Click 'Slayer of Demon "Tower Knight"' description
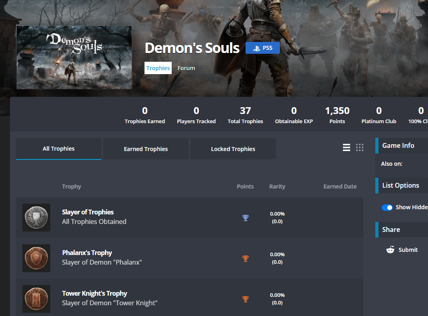428x316 pixels. 110,303
